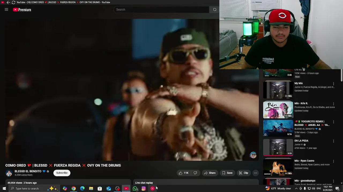Screen dimensions: 343x192
Task: Open Instagram from taskbar
Action: pyautogui.click(x=144, y=189)
